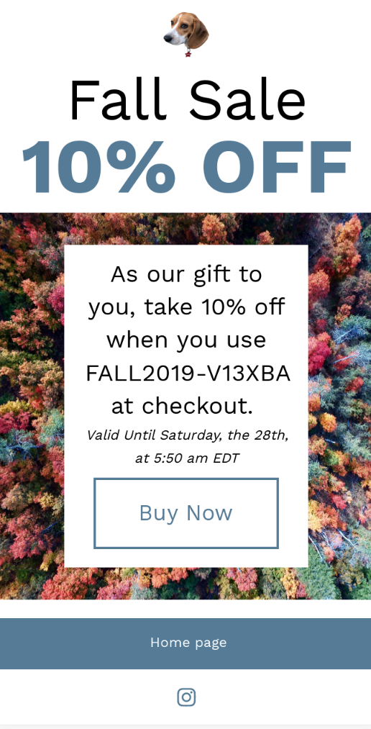
Task: Click the 'when you use' line
Action: (x=186, y=341)
